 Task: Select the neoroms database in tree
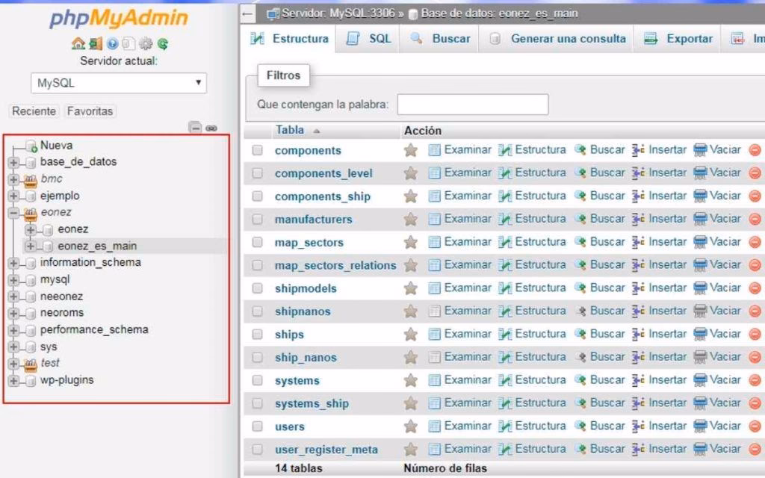tap(62, 313)
